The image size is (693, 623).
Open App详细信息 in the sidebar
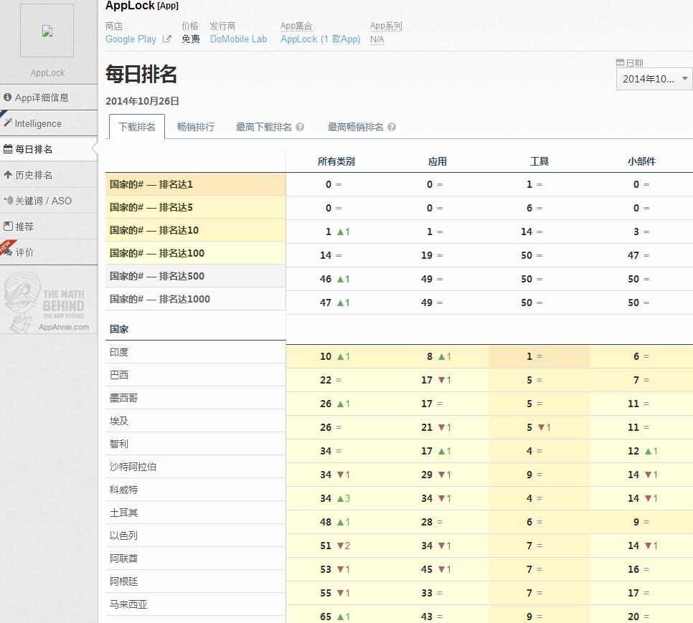[x=49, y=97]
